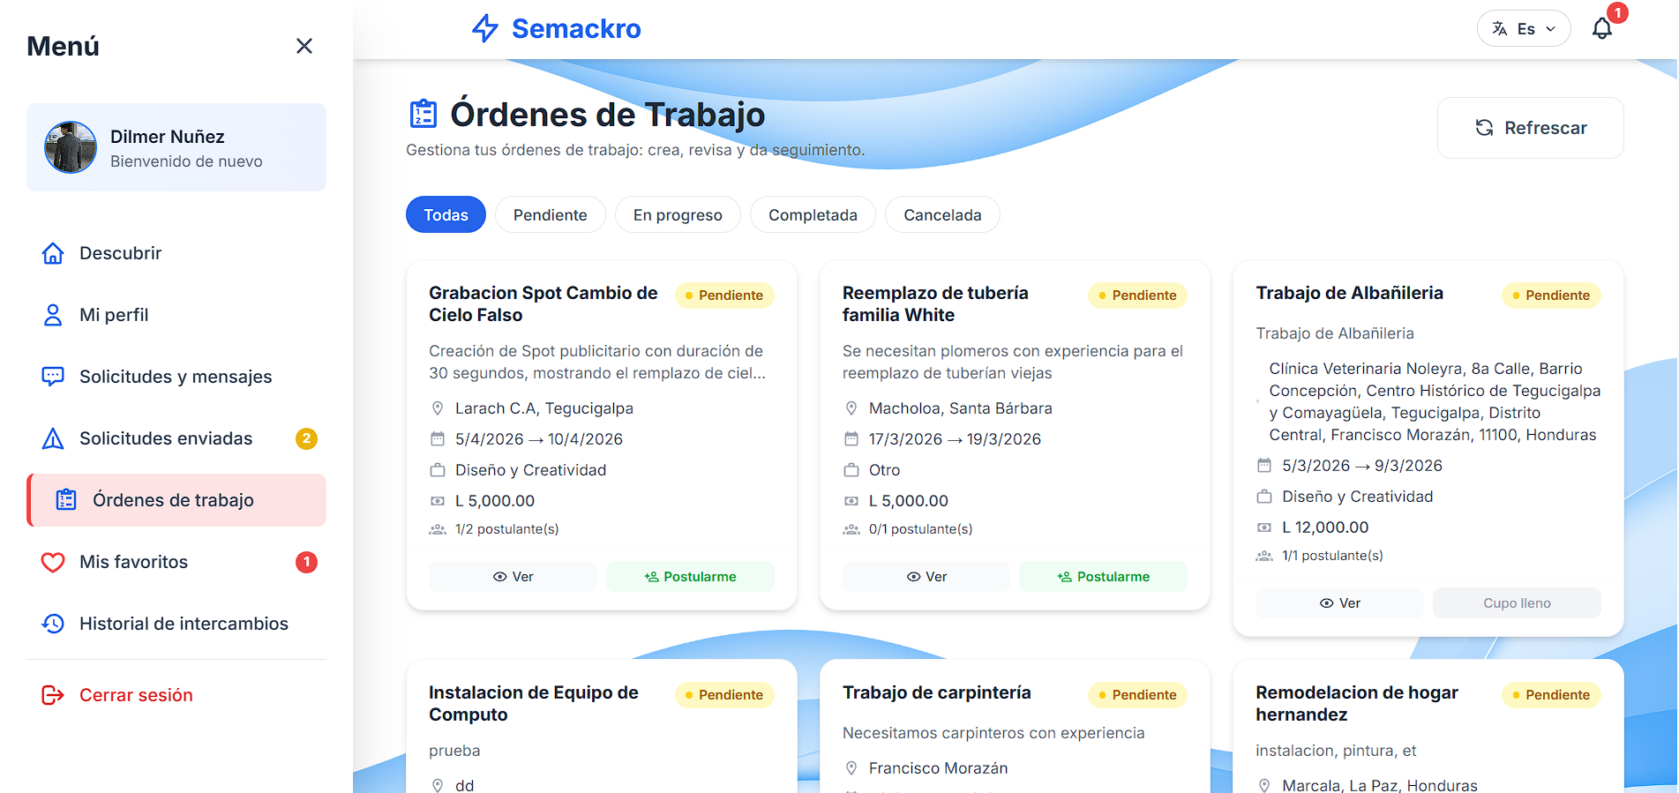This screenshot has height=793, width=1679.
Task: Click Ver on Trabajo de Albañileria card
Action: tap(1339, 602)
